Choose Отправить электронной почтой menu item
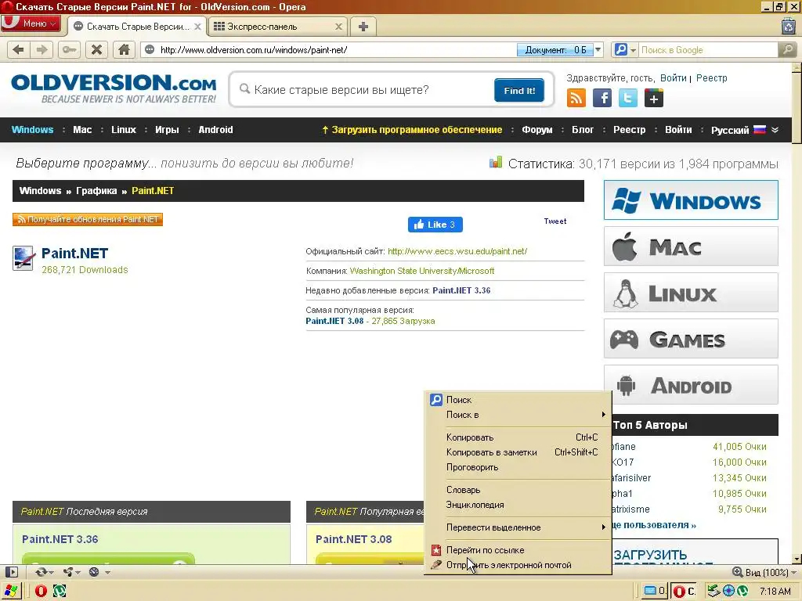Viewport: 802px width, 601px height. click(518, 565)
